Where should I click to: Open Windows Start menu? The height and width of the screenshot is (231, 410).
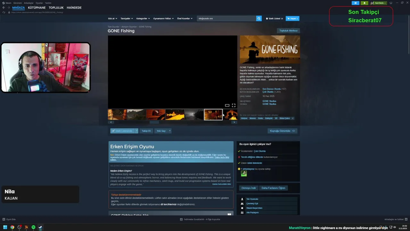[x=5, y=227]
